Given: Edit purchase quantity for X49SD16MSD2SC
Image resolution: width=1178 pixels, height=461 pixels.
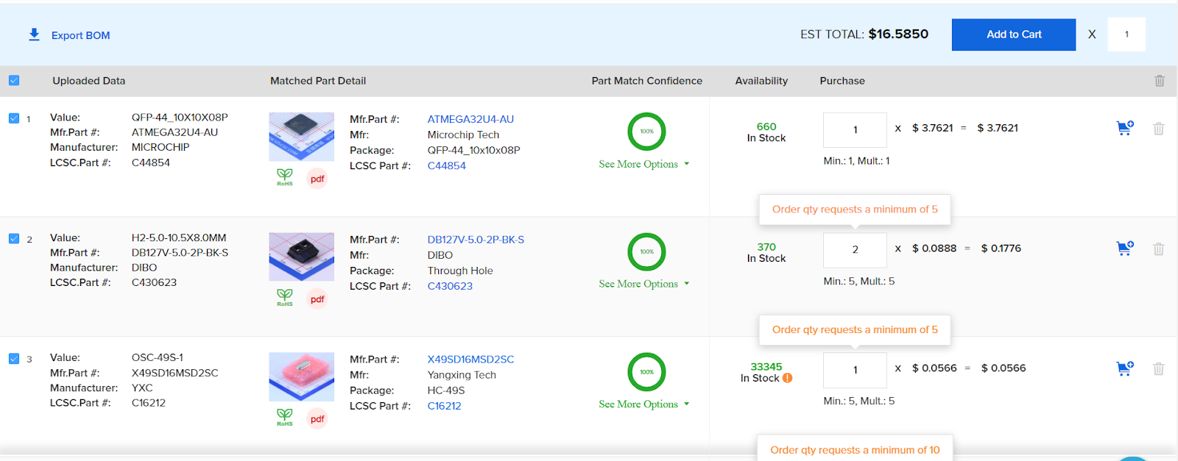Looking at the screenshot, I should [x=855, y=370].
